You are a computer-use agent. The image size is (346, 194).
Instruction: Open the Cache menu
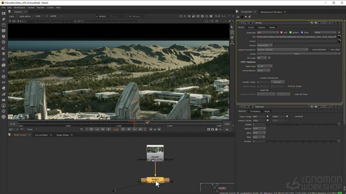tap(50, 7)
